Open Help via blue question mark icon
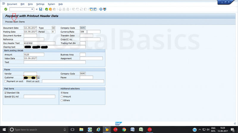The height and width of the screenshot is (133, 238). tap(101, 9)
